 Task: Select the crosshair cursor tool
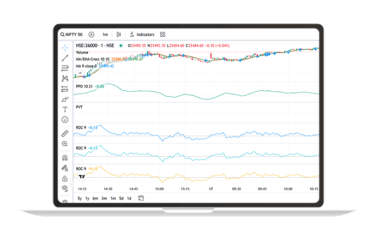(65, 48)
